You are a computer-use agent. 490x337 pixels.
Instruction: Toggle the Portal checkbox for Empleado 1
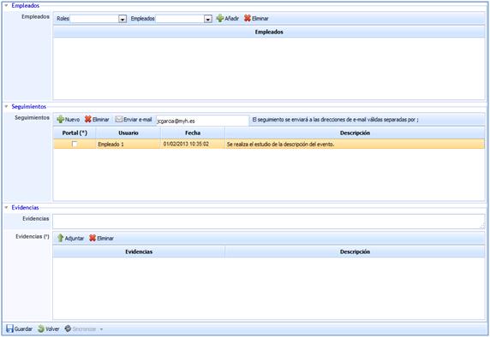pos(75,144)
